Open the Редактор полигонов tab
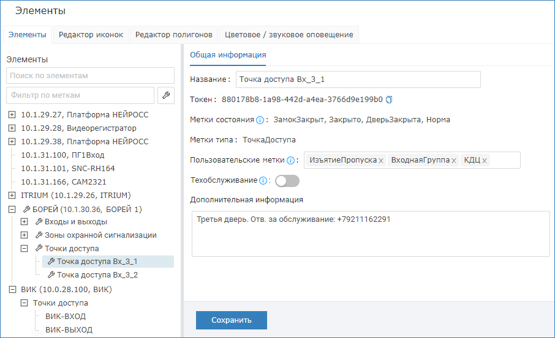The width and height of the screenshot is (555, 338). click(x=174, y=35)
